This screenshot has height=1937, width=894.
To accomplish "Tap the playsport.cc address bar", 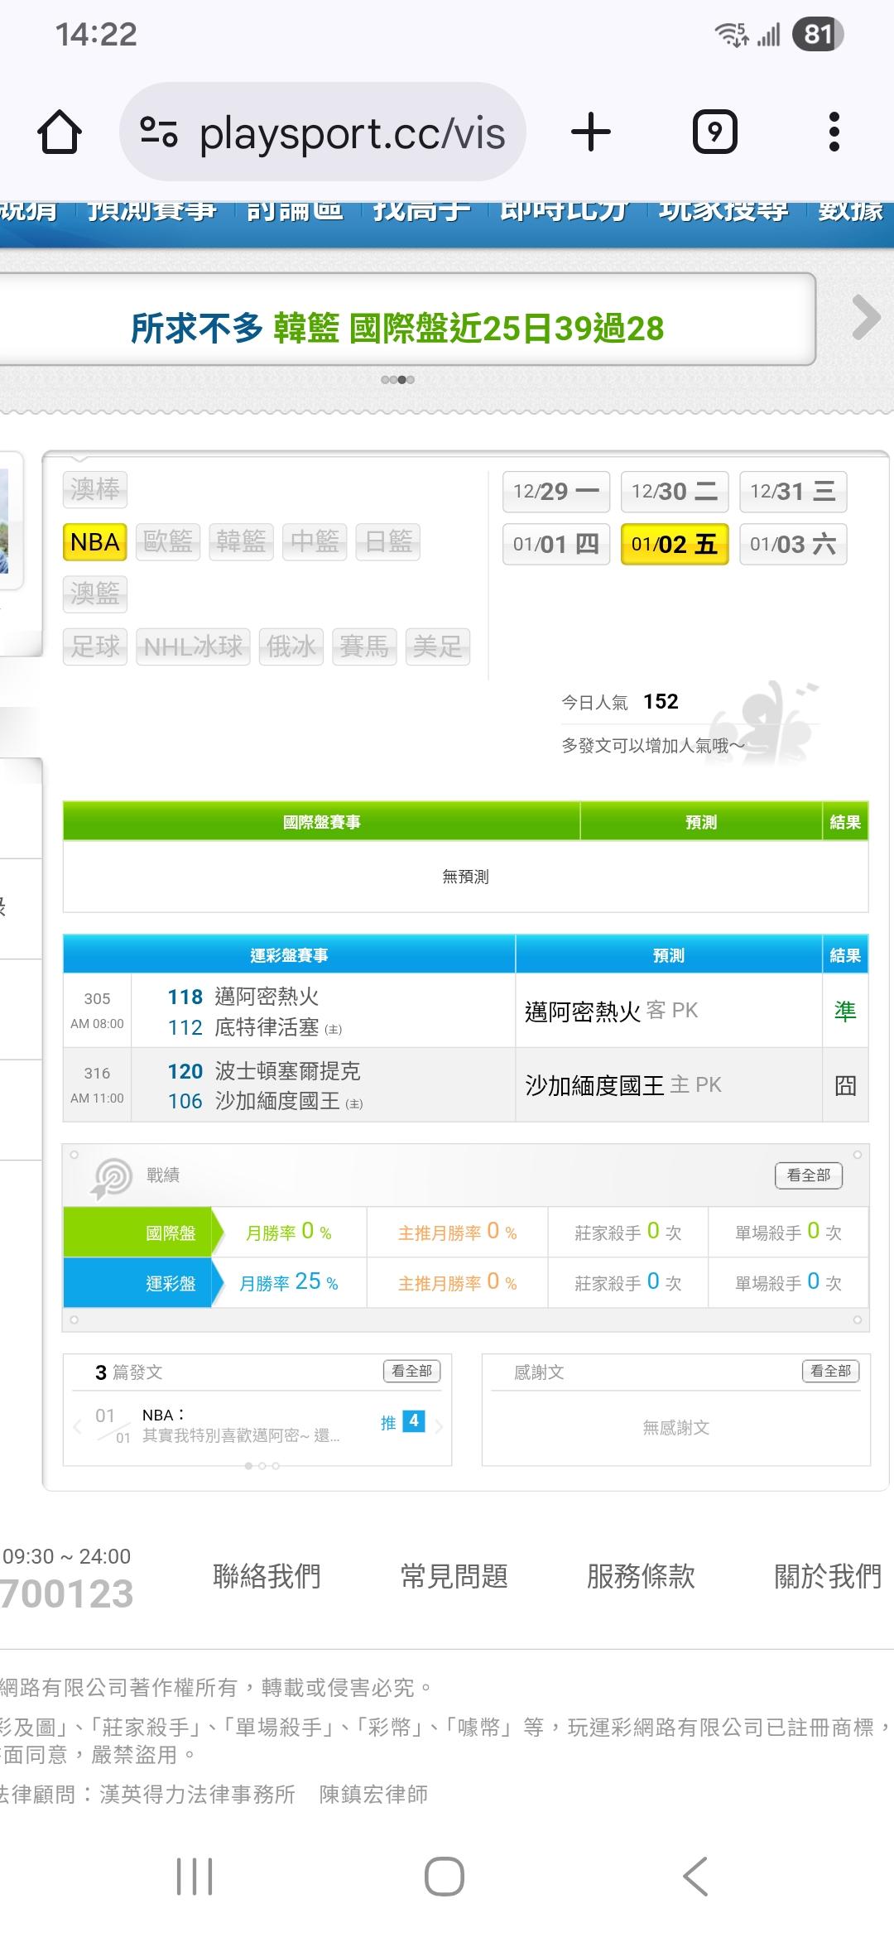I will (352, 132).
